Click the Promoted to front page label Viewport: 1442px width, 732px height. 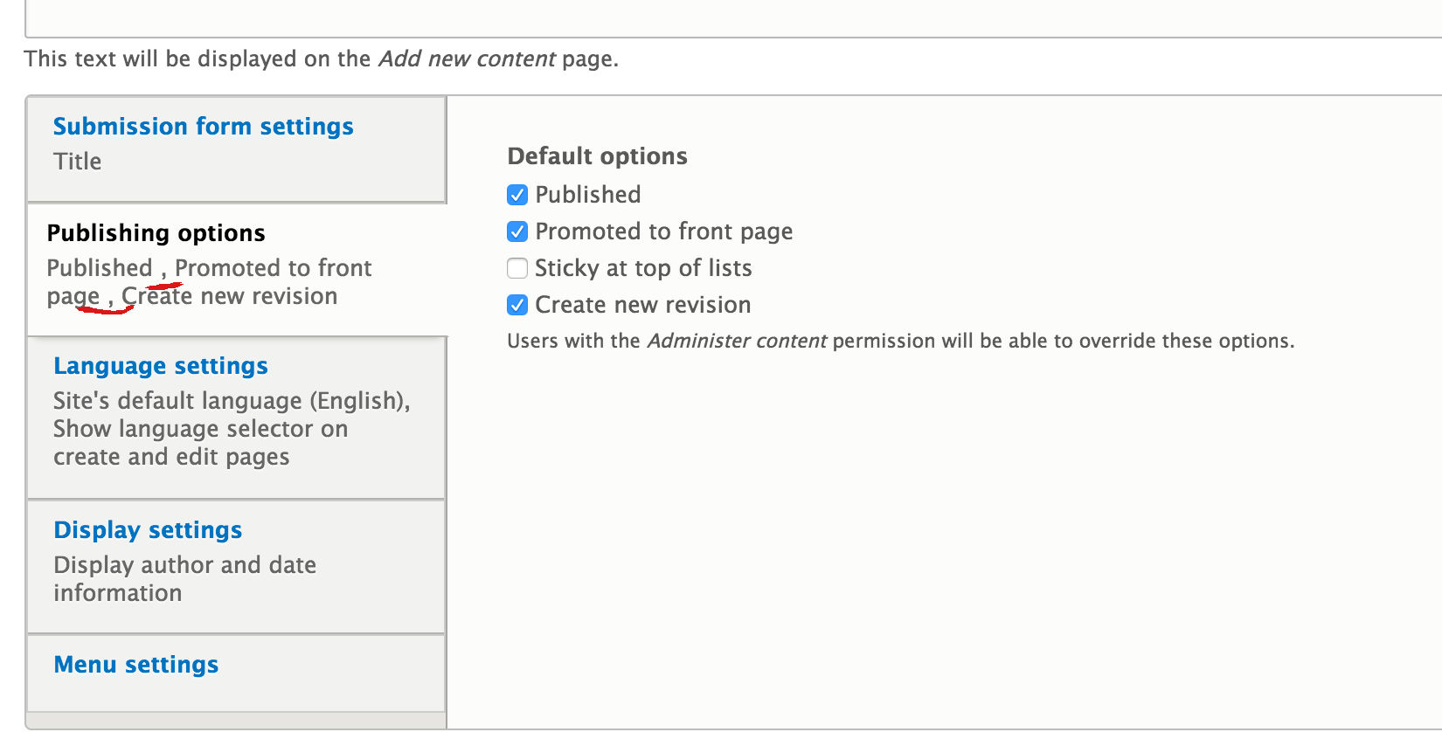[x=664, y=231]
